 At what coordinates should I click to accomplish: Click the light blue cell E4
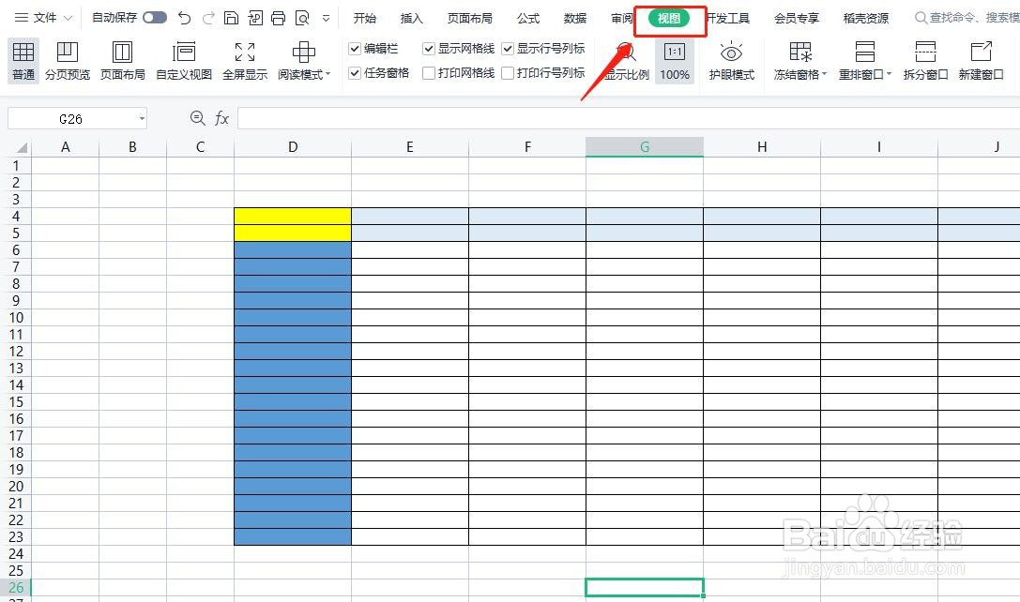(410, 217)
